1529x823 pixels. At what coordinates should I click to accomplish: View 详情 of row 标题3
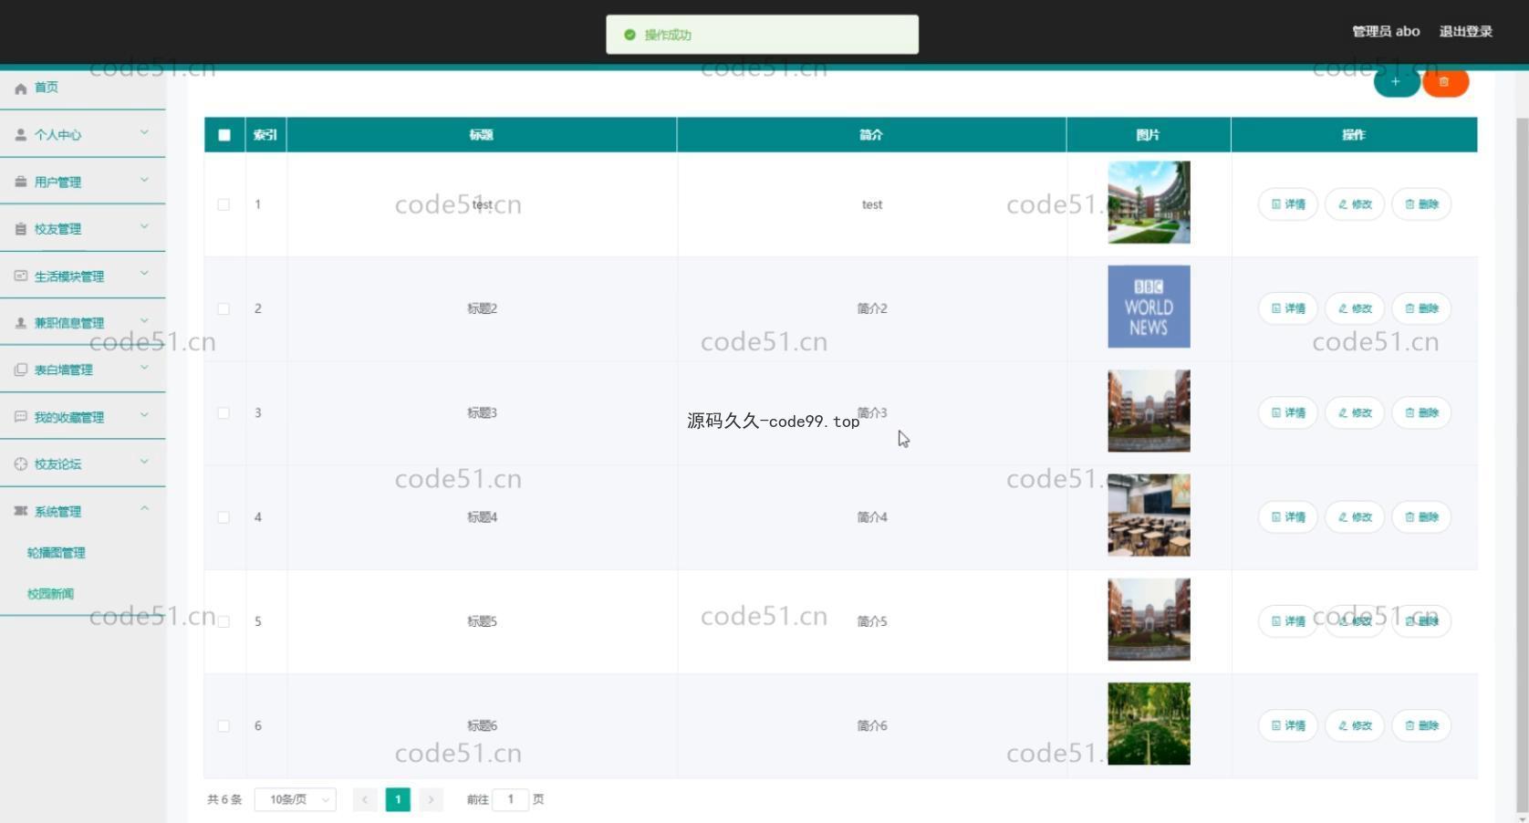click(1288, 412)
